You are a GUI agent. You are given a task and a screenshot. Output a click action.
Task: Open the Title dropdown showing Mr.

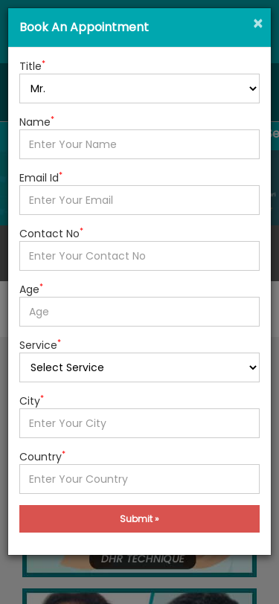click(x=140, y=89)
